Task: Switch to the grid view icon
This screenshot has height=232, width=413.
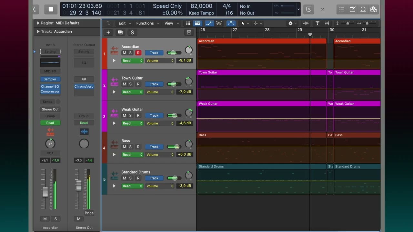Action: [x=188, y=23]
